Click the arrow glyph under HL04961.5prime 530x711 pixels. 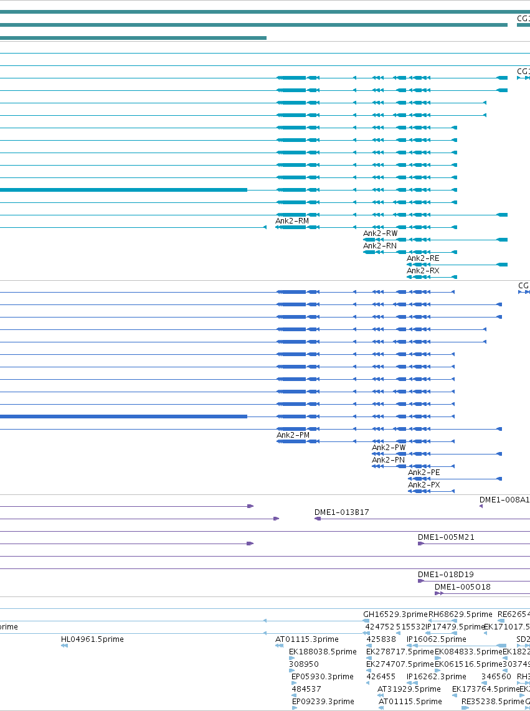[64, 646]
